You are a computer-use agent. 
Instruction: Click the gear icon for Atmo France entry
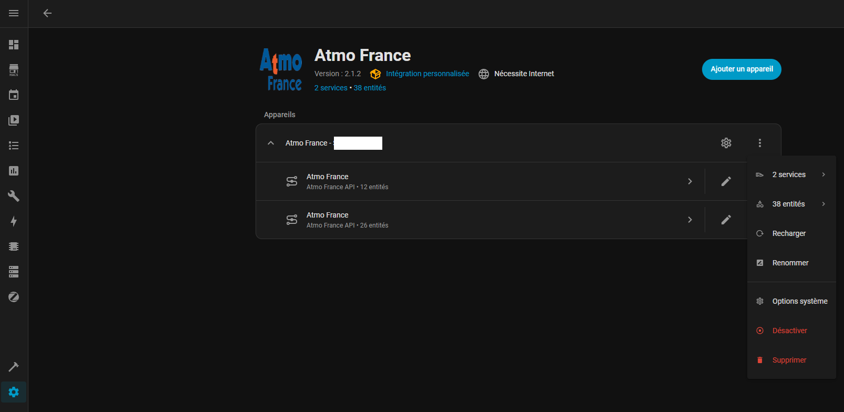(726, 143)
